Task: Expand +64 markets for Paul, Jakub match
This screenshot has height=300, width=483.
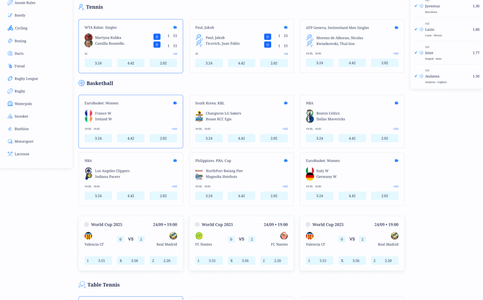Action: (x=286, y=54)
